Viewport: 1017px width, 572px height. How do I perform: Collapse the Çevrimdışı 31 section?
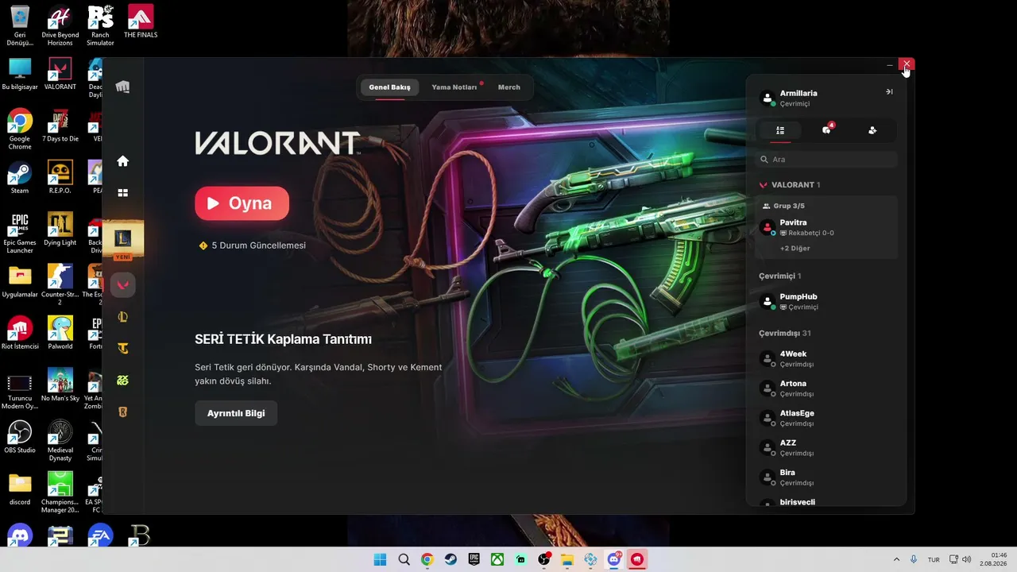point(785,333)
